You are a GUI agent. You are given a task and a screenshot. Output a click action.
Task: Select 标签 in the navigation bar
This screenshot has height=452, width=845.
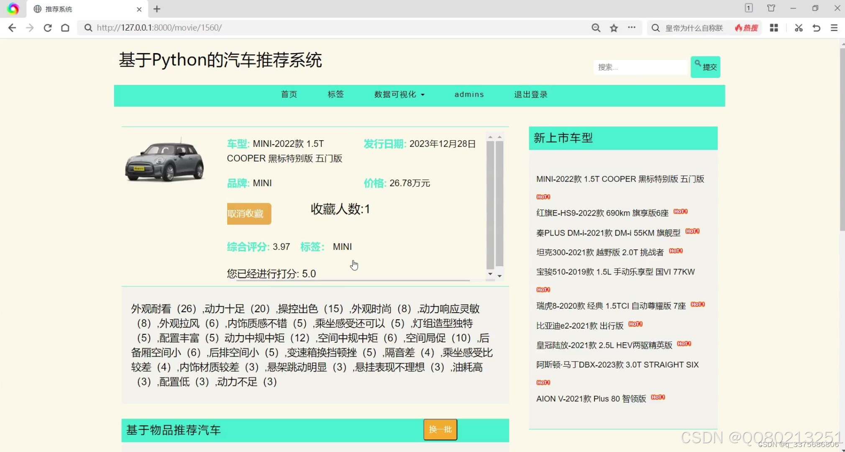[335, 94]
